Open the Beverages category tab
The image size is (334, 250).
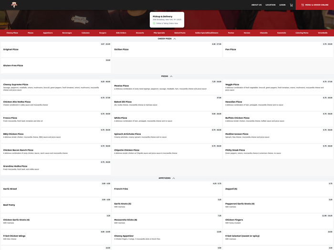(67, 33)
